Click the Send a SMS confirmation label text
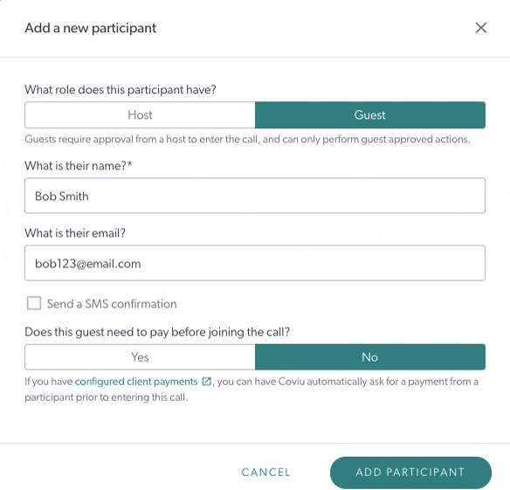 click(112, 304)
